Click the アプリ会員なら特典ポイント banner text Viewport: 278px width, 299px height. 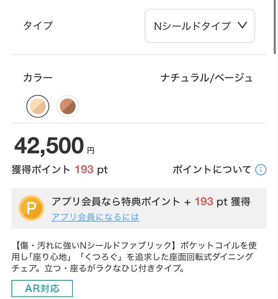pyautogui.click(x=116, y=202)
